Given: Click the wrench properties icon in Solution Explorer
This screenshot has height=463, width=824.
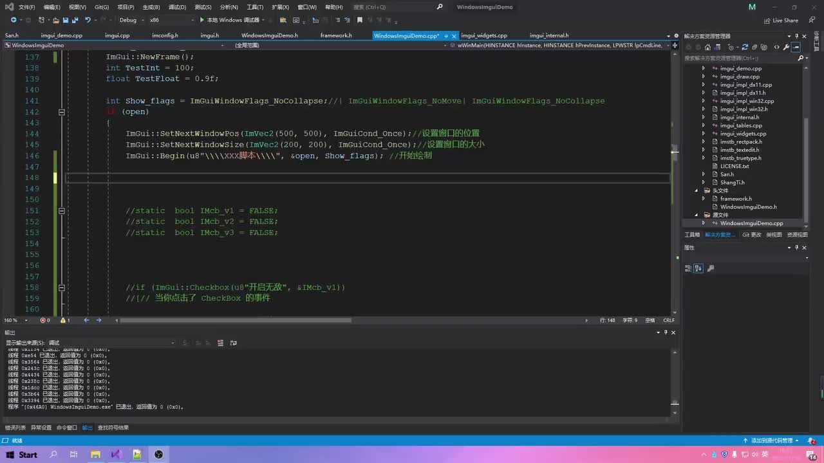Looking at the screenshot, I should 787,47.
